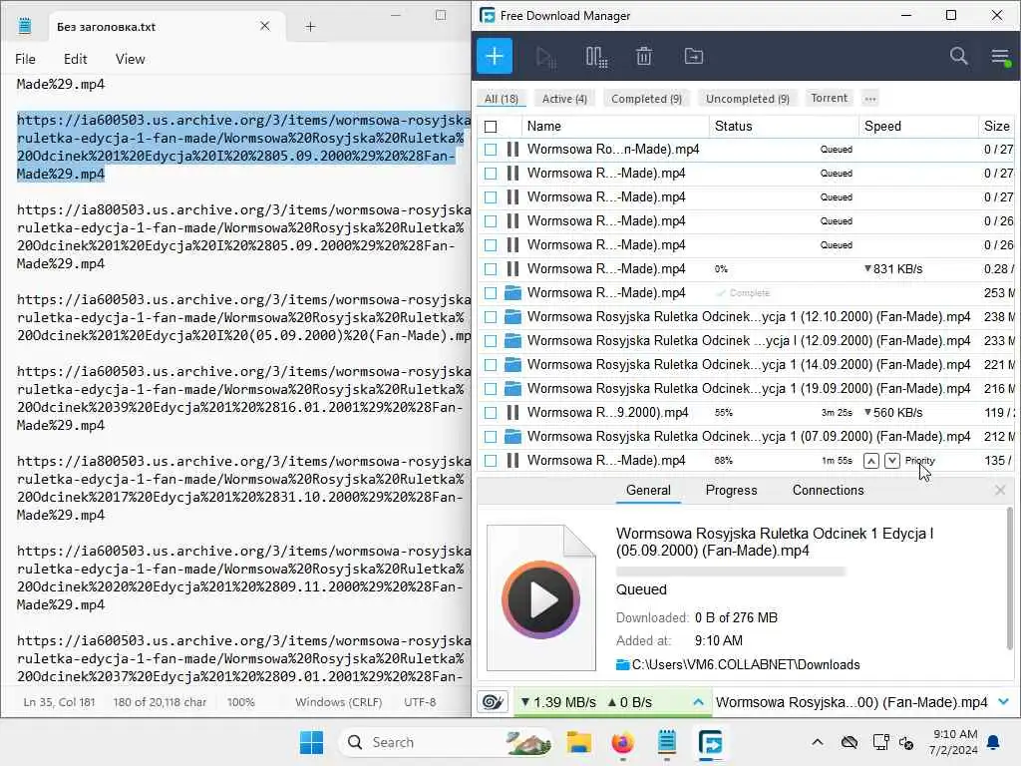The image size is (1021, 766).
Task: Click the taskbar Search box
Action: [446, 742]
